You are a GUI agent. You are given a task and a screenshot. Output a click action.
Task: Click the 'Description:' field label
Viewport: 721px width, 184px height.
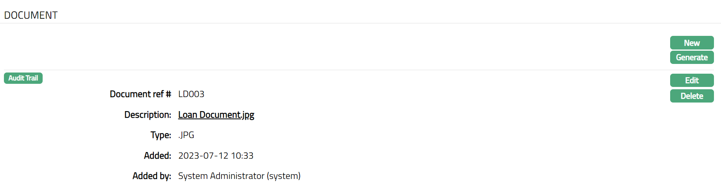click(147, 115)
